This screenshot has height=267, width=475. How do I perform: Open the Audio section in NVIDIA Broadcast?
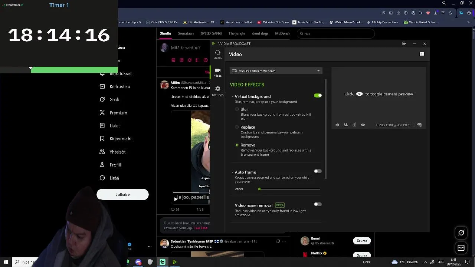click(218, 54)
